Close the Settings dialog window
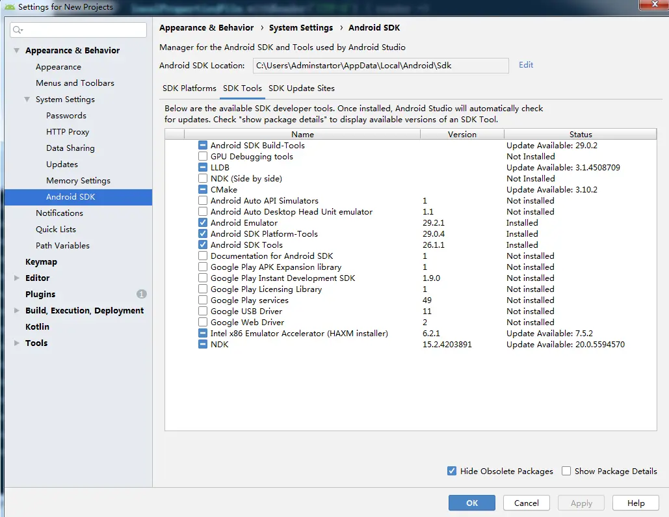The width and height of the screenshot is (669, 517). 654,5
